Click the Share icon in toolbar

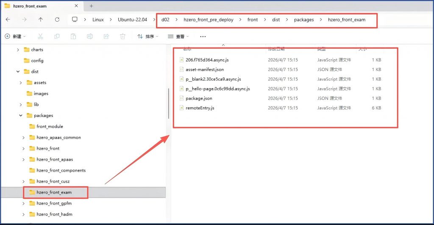[106, 36]
